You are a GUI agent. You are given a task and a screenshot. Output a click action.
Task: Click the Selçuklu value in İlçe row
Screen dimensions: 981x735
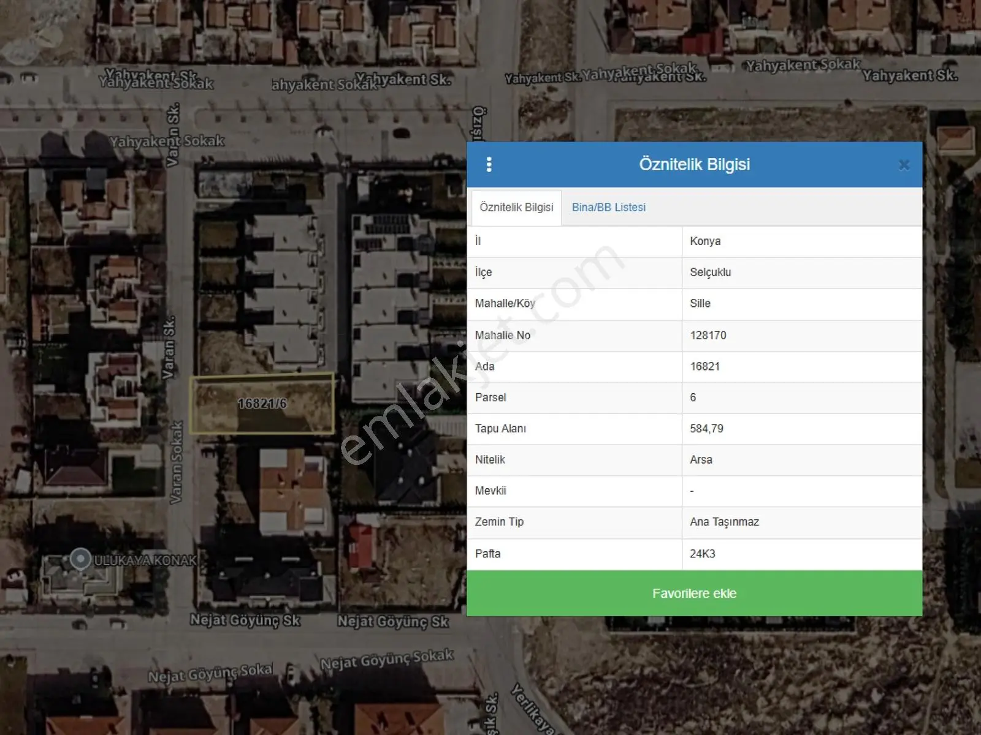tap(710, 273)
